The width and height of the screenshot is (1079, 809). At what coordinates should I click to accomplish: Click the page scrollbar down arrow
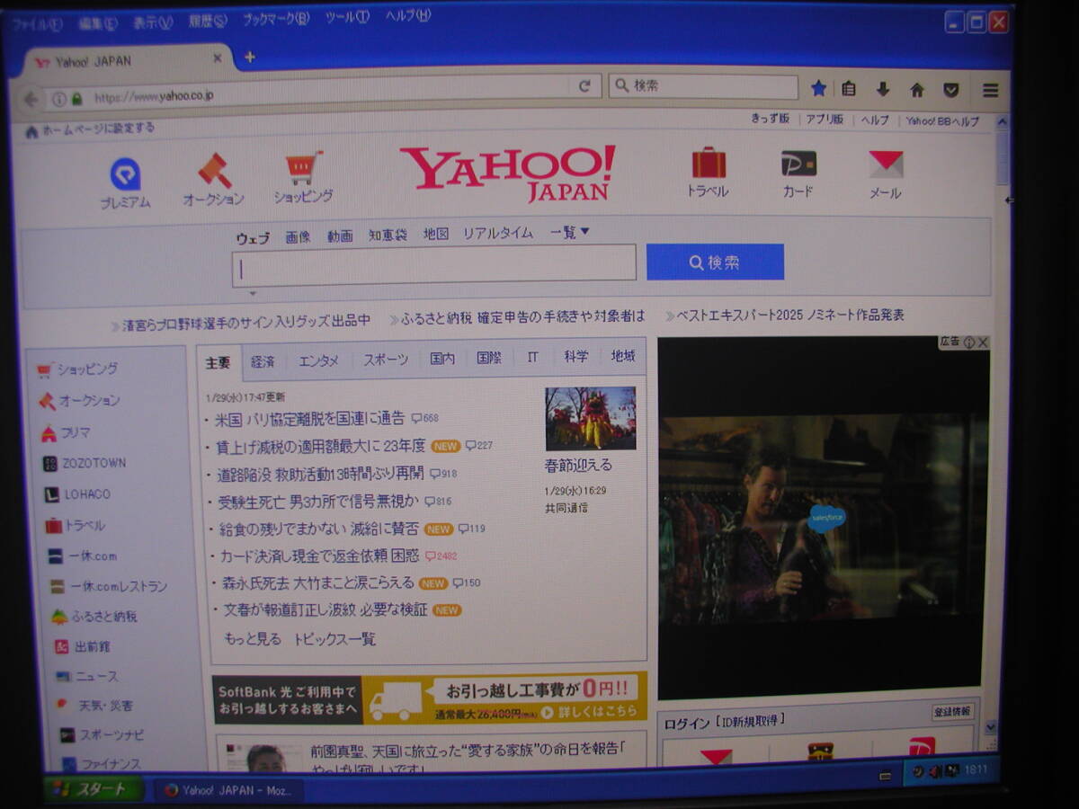(x=991, y=726)
